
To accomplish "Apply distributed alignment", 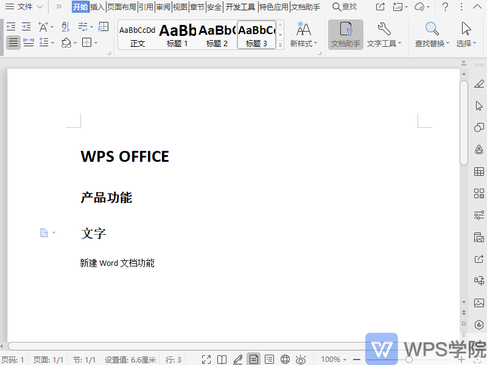I will [29, 43].
